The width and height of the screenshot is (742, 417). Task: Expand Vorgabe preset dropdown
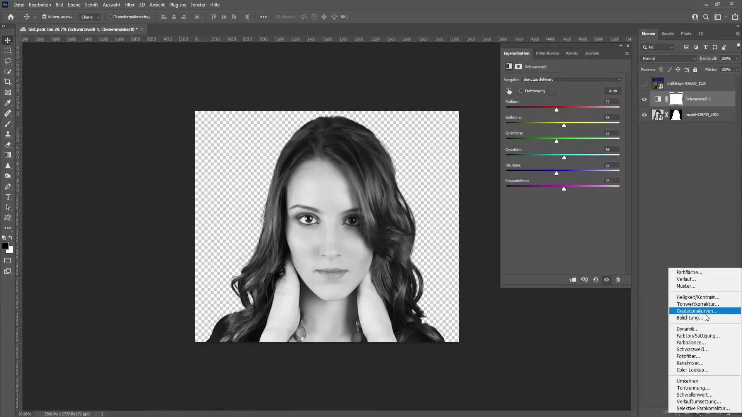(618, 80)
